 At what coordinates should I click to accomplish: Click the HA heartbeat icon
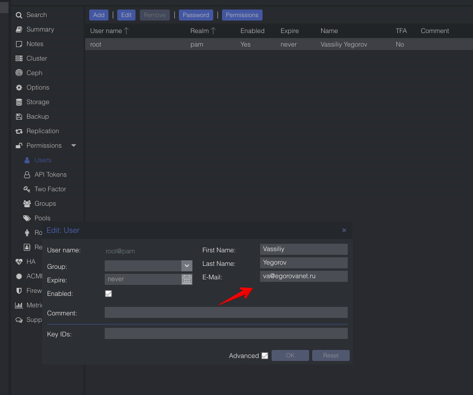click(19, 261)
